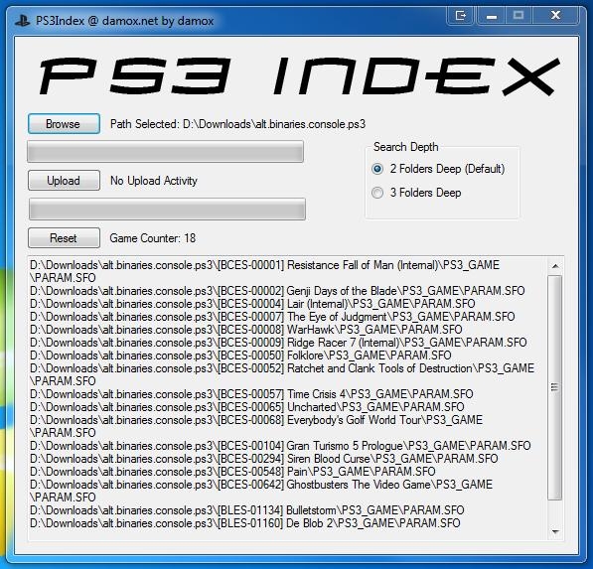Click the scroll up arrow in results list

(555, 266)
